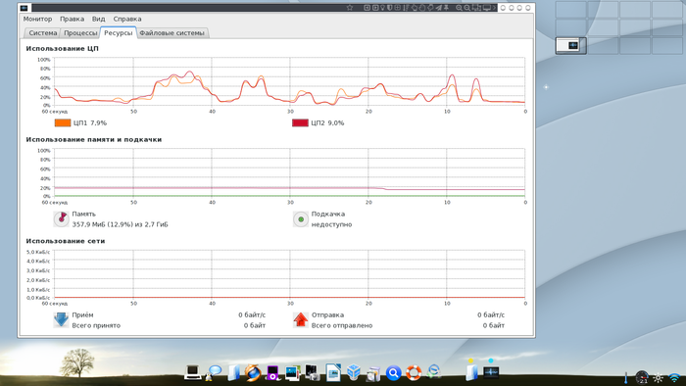The width and height of the screenshot is (686, 386).
Task: Open the lifebuoy help icon in dock
Action: tap(414, 373)
